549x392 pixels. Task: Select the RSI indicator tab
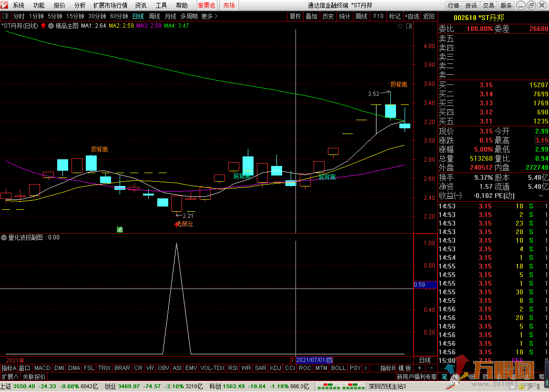pos(233,368)
